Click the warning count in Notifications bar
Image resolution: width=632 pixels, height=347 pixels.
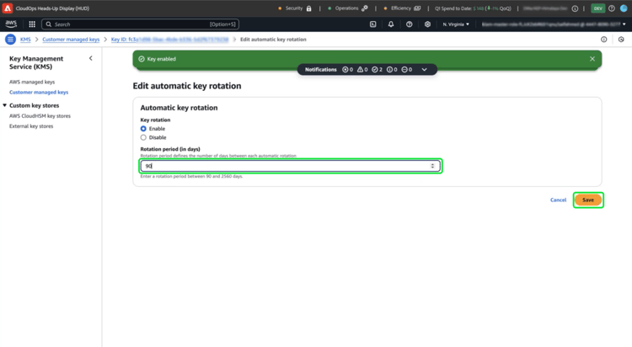(362, 70)
